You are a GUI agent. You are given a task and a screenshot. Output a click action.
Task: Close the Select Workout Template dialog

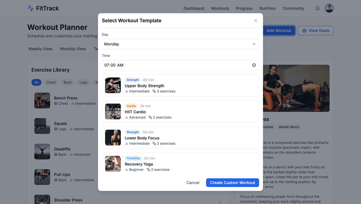click(x=256, y=21)
